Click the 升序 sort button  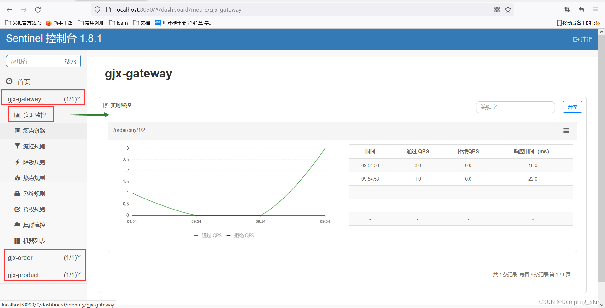coord(572,107)
